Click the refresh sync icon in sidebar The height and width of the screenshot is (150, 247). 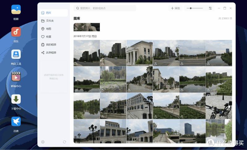(64, 142)
